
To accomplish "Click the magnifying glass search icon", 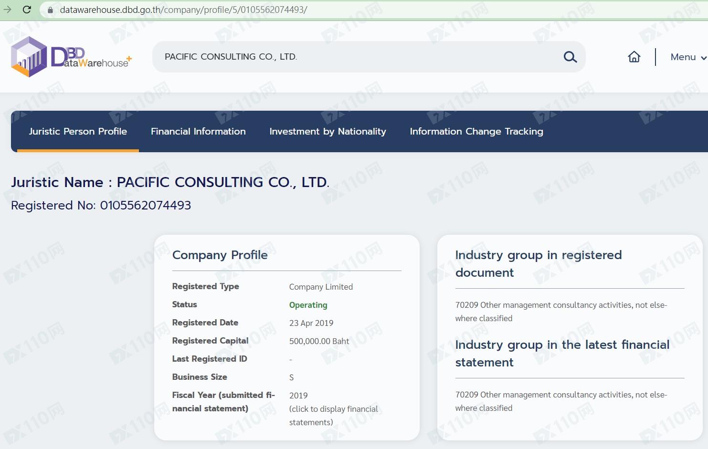I will [x=570, y=57].
